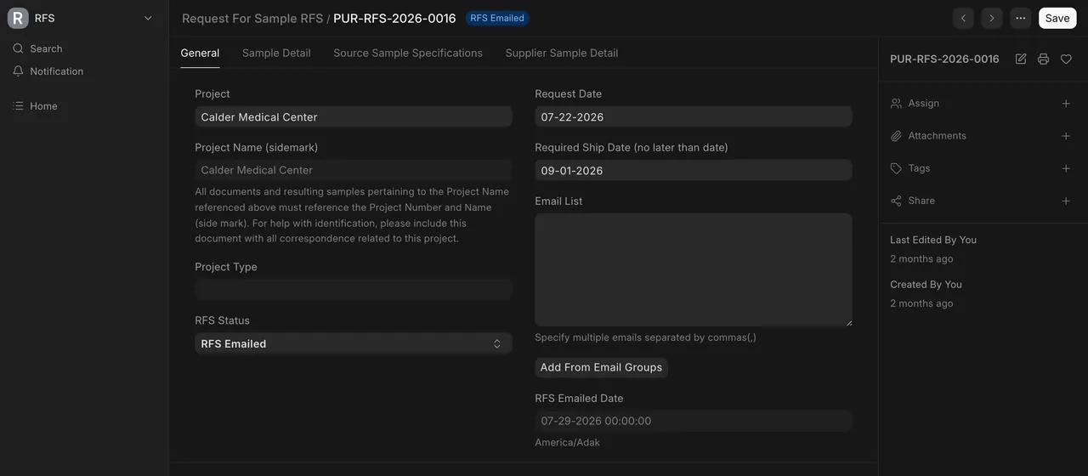Click the Share icon
The width and height of the screenshot is (1088, 476).
[x=896, y=201]
